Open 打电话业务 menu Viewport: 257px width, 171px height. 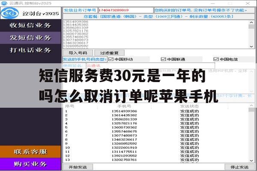click(30, 50)
